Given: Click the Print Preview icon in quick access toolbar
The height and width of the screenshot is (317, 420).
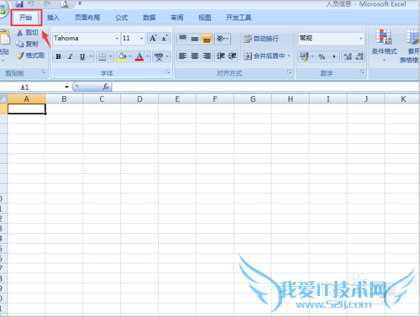Looking at the screenshot, I should 65,4.
